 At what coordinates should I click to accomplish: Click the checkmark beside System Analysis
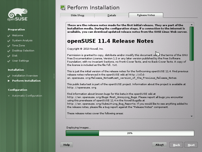coord(8,41)
